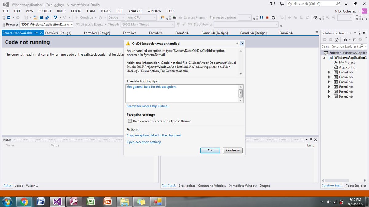Pin the Autos panel
This screenshot has height=207, width=369.
coord(311,140)
